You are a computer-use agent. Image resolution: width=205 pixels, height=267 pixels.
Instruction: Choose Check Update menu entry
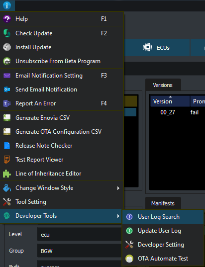[x=62, y=33]
